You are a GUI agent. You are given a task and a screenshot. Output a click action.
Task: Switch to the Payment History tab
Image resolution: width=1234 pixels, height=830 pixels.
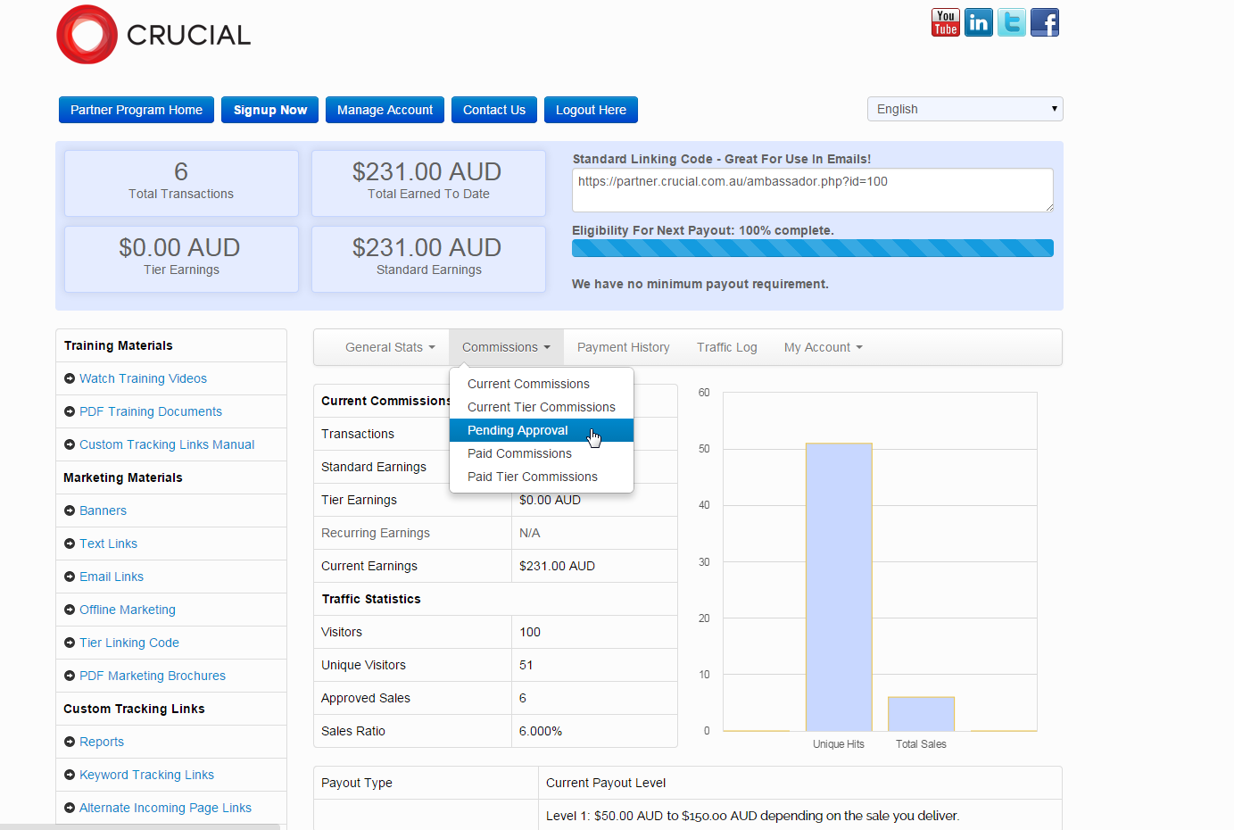pyautogui.click(x=623, y=347)
